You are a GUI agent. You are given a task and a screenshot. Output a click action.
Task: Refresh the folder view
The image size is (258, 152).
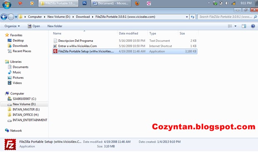192,17
